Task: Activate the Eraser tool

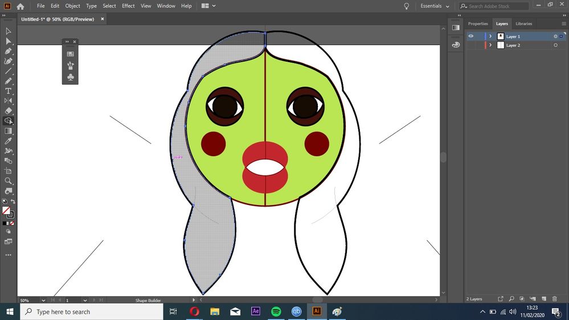Action: (9, 111)
